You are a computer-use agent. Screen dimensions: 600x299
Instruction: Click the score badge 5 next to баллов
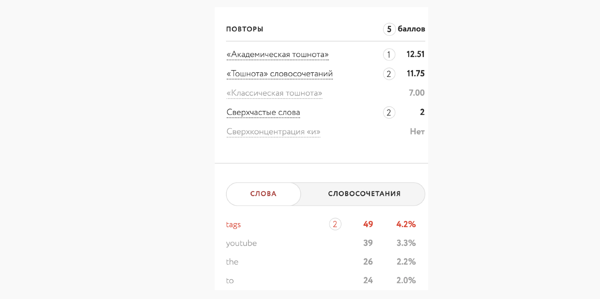(389, 29)
